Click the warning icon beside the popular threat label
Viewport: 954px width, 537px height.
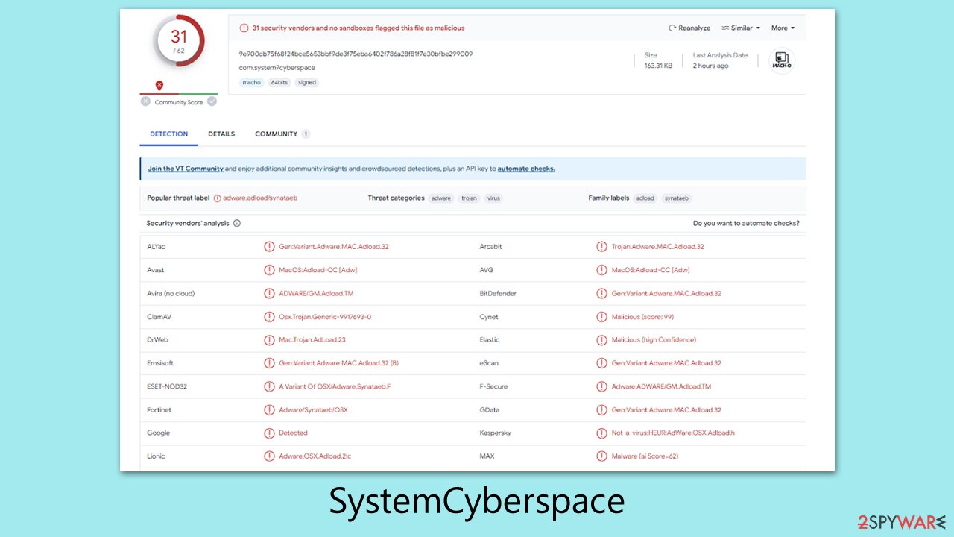coord(216,198)
